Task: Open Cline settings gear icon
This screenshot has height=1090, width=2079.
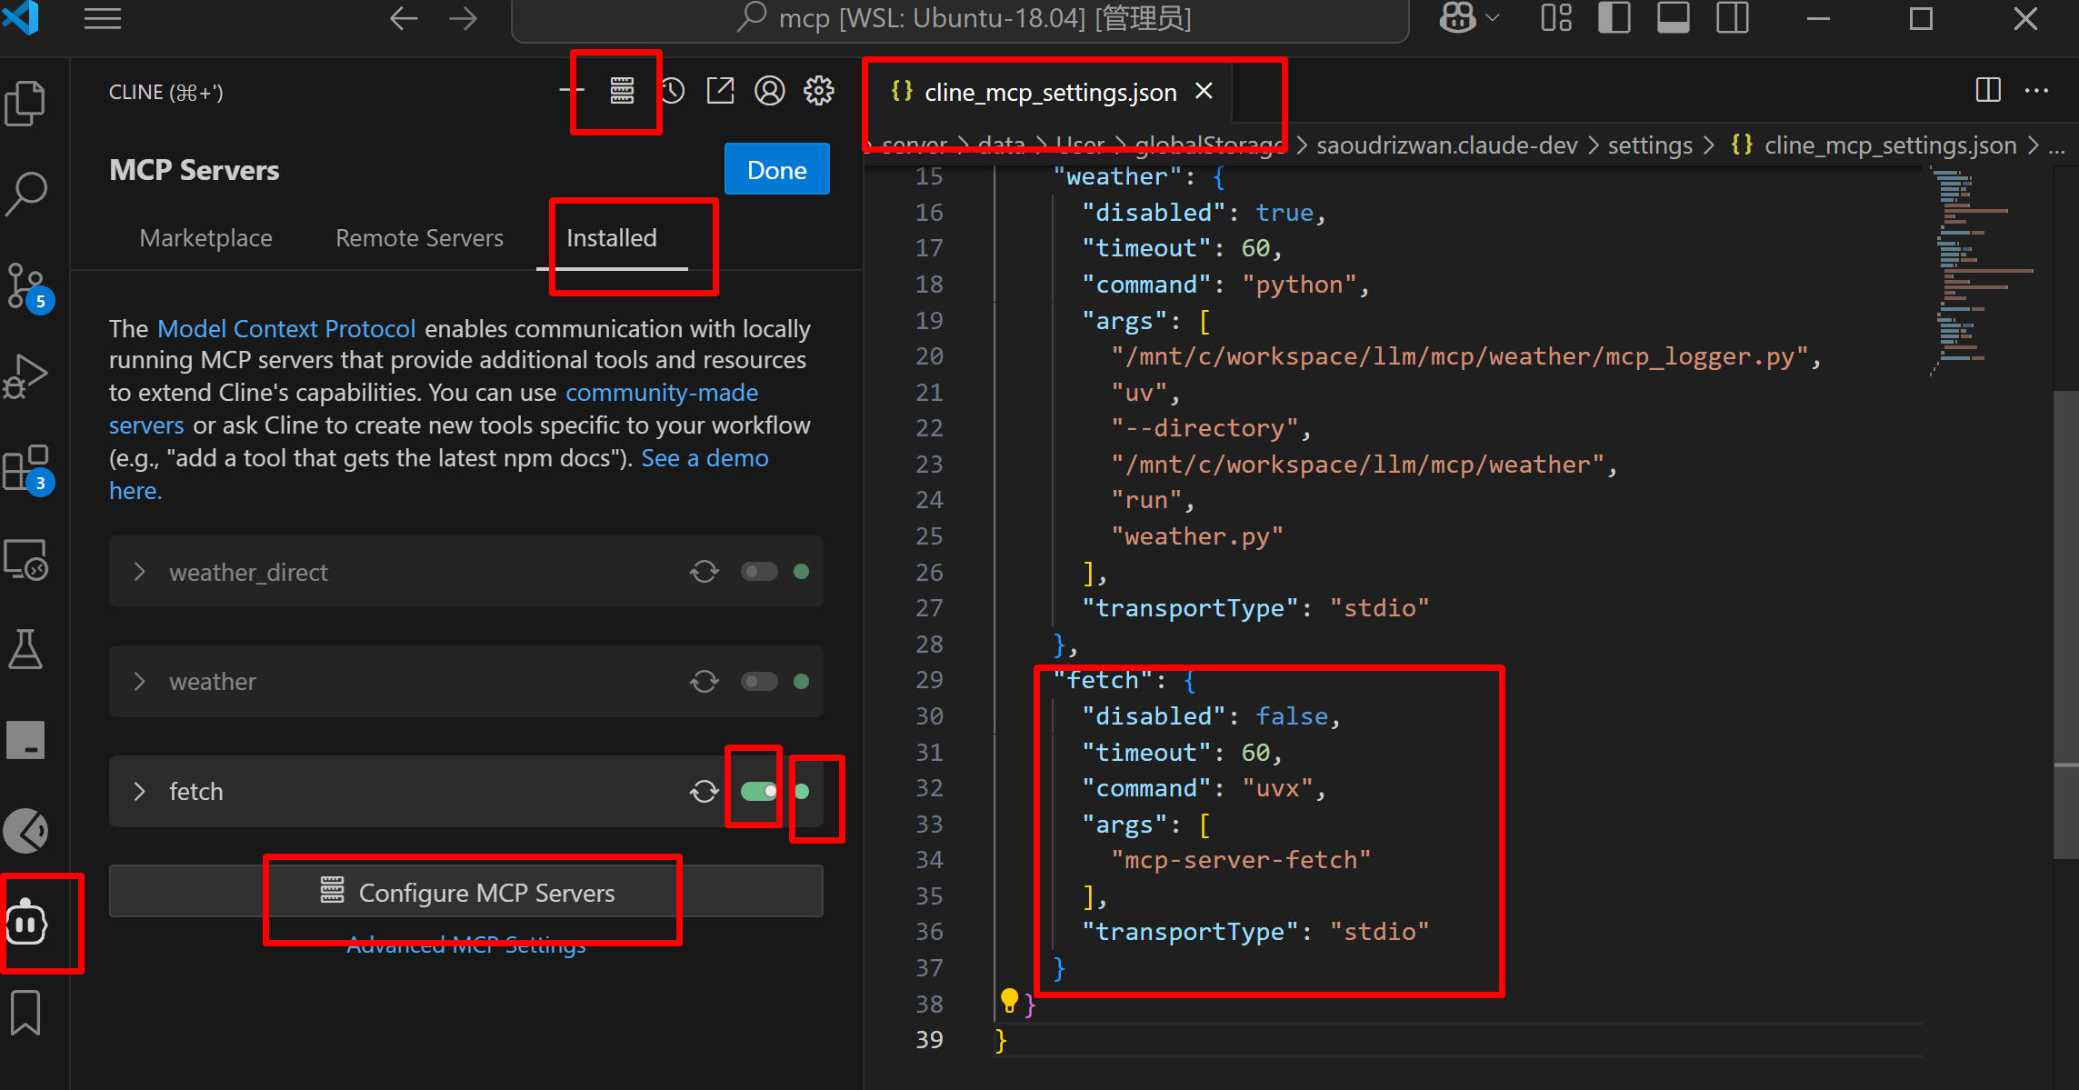Action: pyautogui.click(x=818, y=91)
